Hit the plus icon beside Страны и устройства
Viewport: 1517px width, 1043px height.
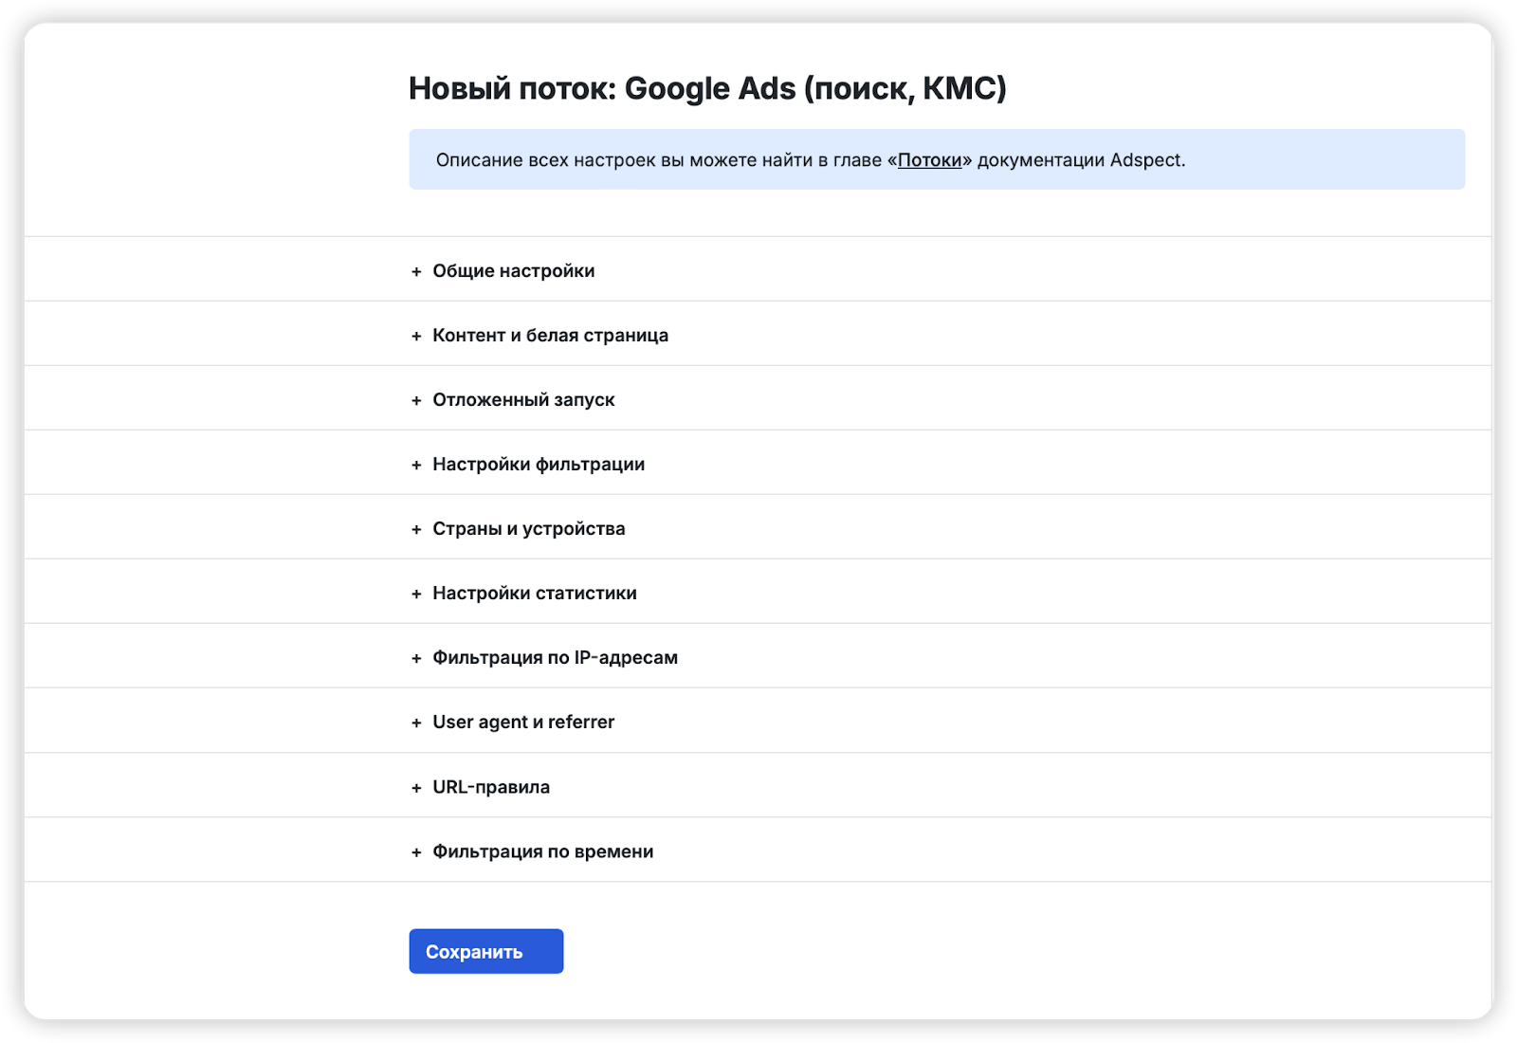click(416, 530)
